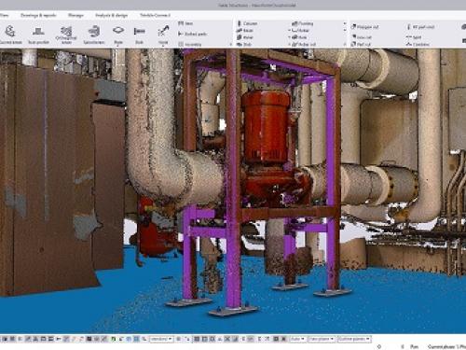
Task: Select the Orthogonal beam tool
Action: (x=66, y=35)
